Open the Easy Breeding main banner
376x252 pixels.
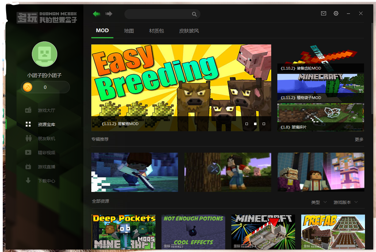pyautogui.click(x=181, y=88)
